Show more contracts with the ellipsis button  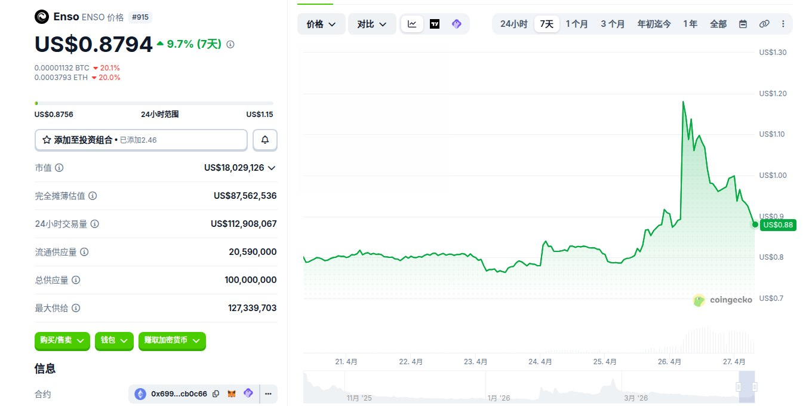click(x=268, y=393)
